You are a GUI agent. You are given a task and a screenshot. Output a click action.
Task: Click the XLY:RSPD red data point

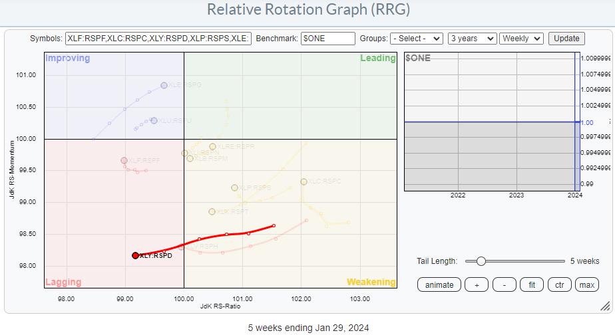135,255
